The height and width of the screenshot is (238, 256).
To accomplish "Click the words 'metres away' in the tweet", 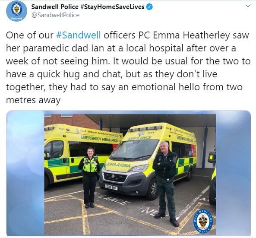I will [33, 100].
